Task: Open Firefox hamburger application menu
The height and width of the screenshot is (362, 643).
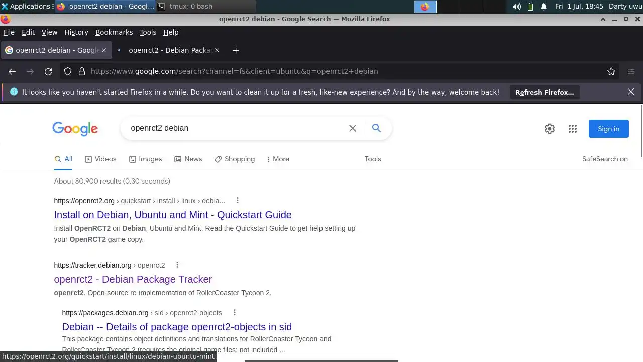Action: pos(631,71)
